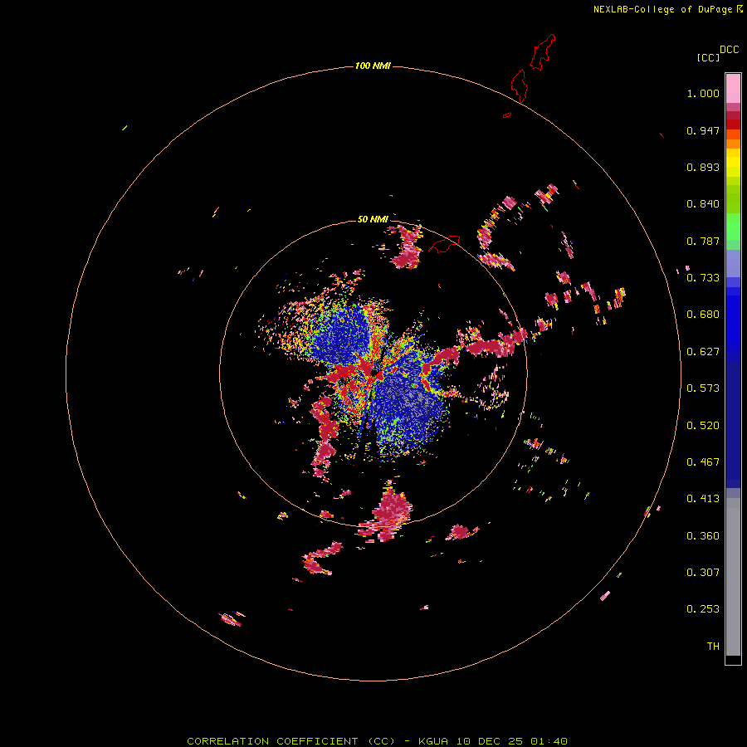Click the 0.360 scale value
Image resolution: width=747 pixels, height=747 pixels.
click(703, 536)
